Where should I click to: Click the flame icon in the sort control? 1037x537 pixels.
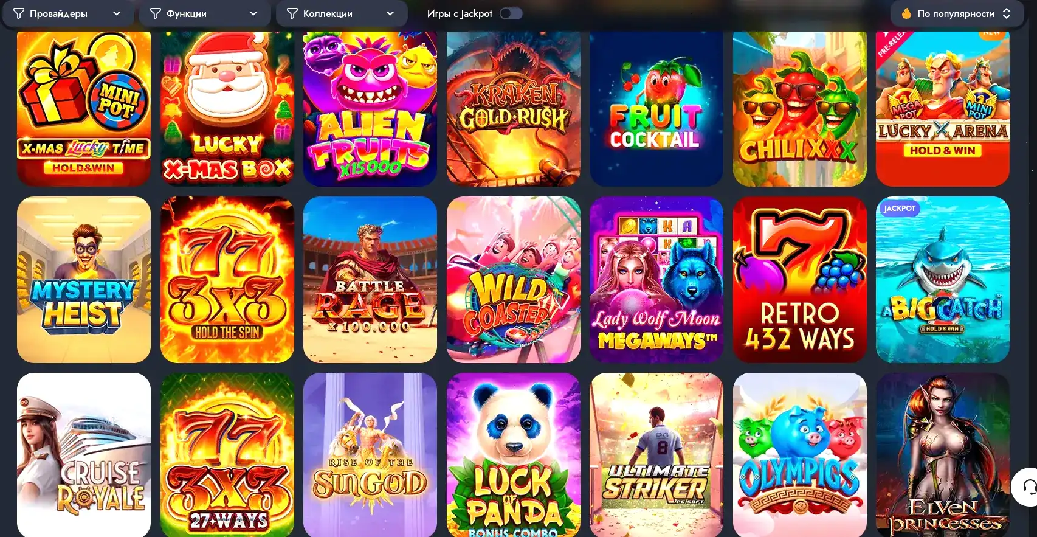[x=906, y=13]
